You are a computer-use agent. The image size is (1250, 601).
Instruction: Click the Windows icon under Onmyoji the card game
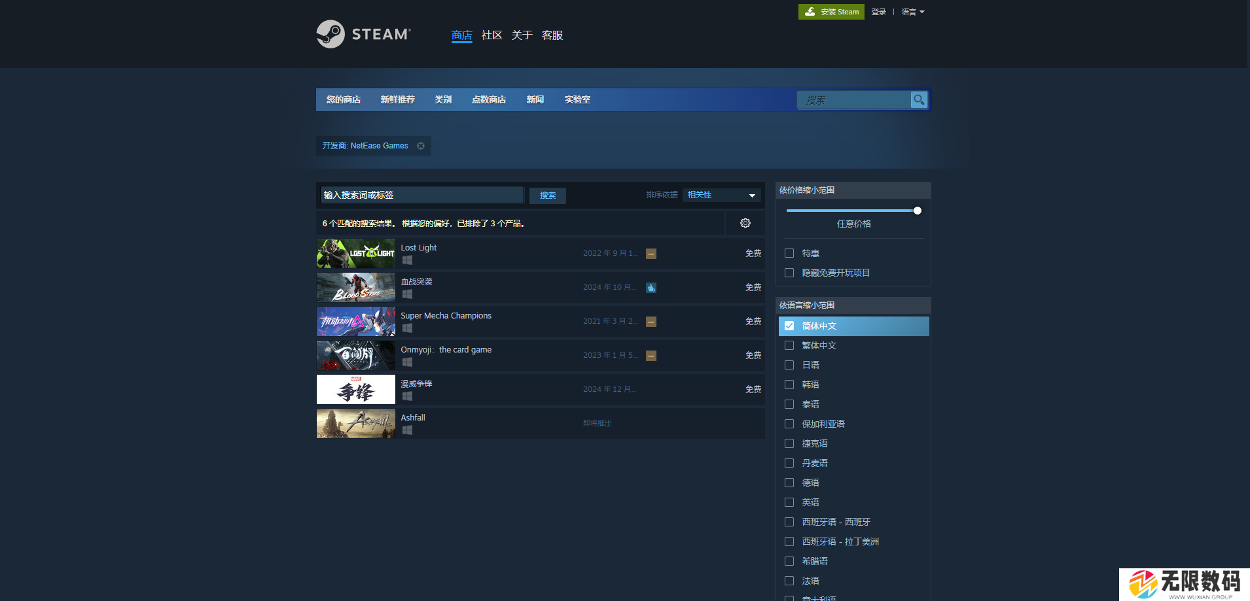(x=407, y=362)
